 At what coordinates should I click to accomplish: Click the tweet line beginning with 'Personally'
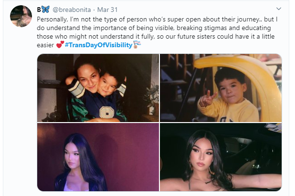click(157, 20)
